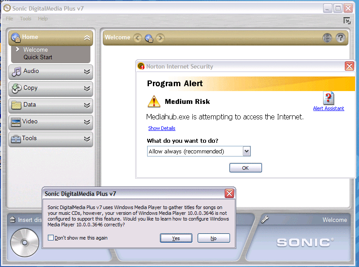Select Quick Start under Home
This screenshot has width=359, height=267.
point(38,57)
